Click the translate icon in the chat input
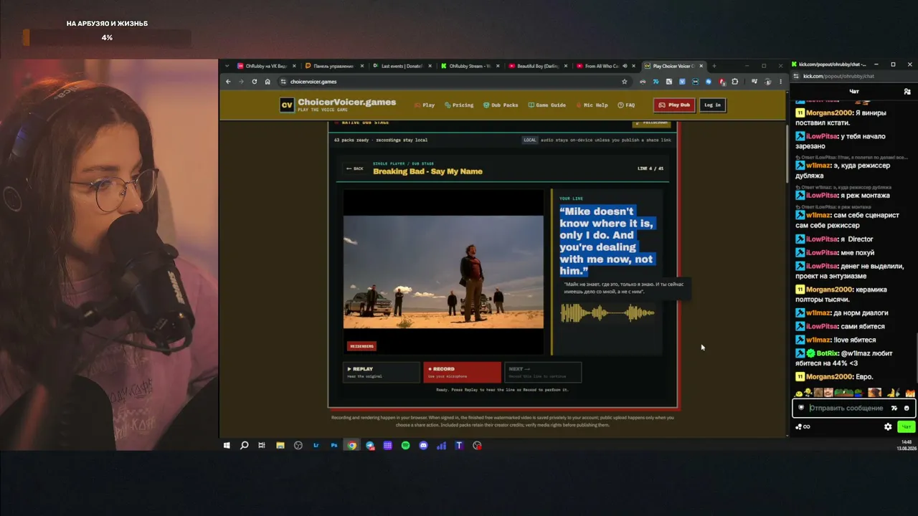The image size is (918, 516). (x=894, y=408)
